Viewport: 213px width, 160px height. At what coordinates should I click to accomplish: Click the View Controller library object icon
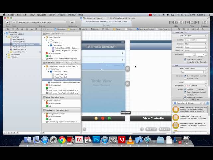pos(176,109)
